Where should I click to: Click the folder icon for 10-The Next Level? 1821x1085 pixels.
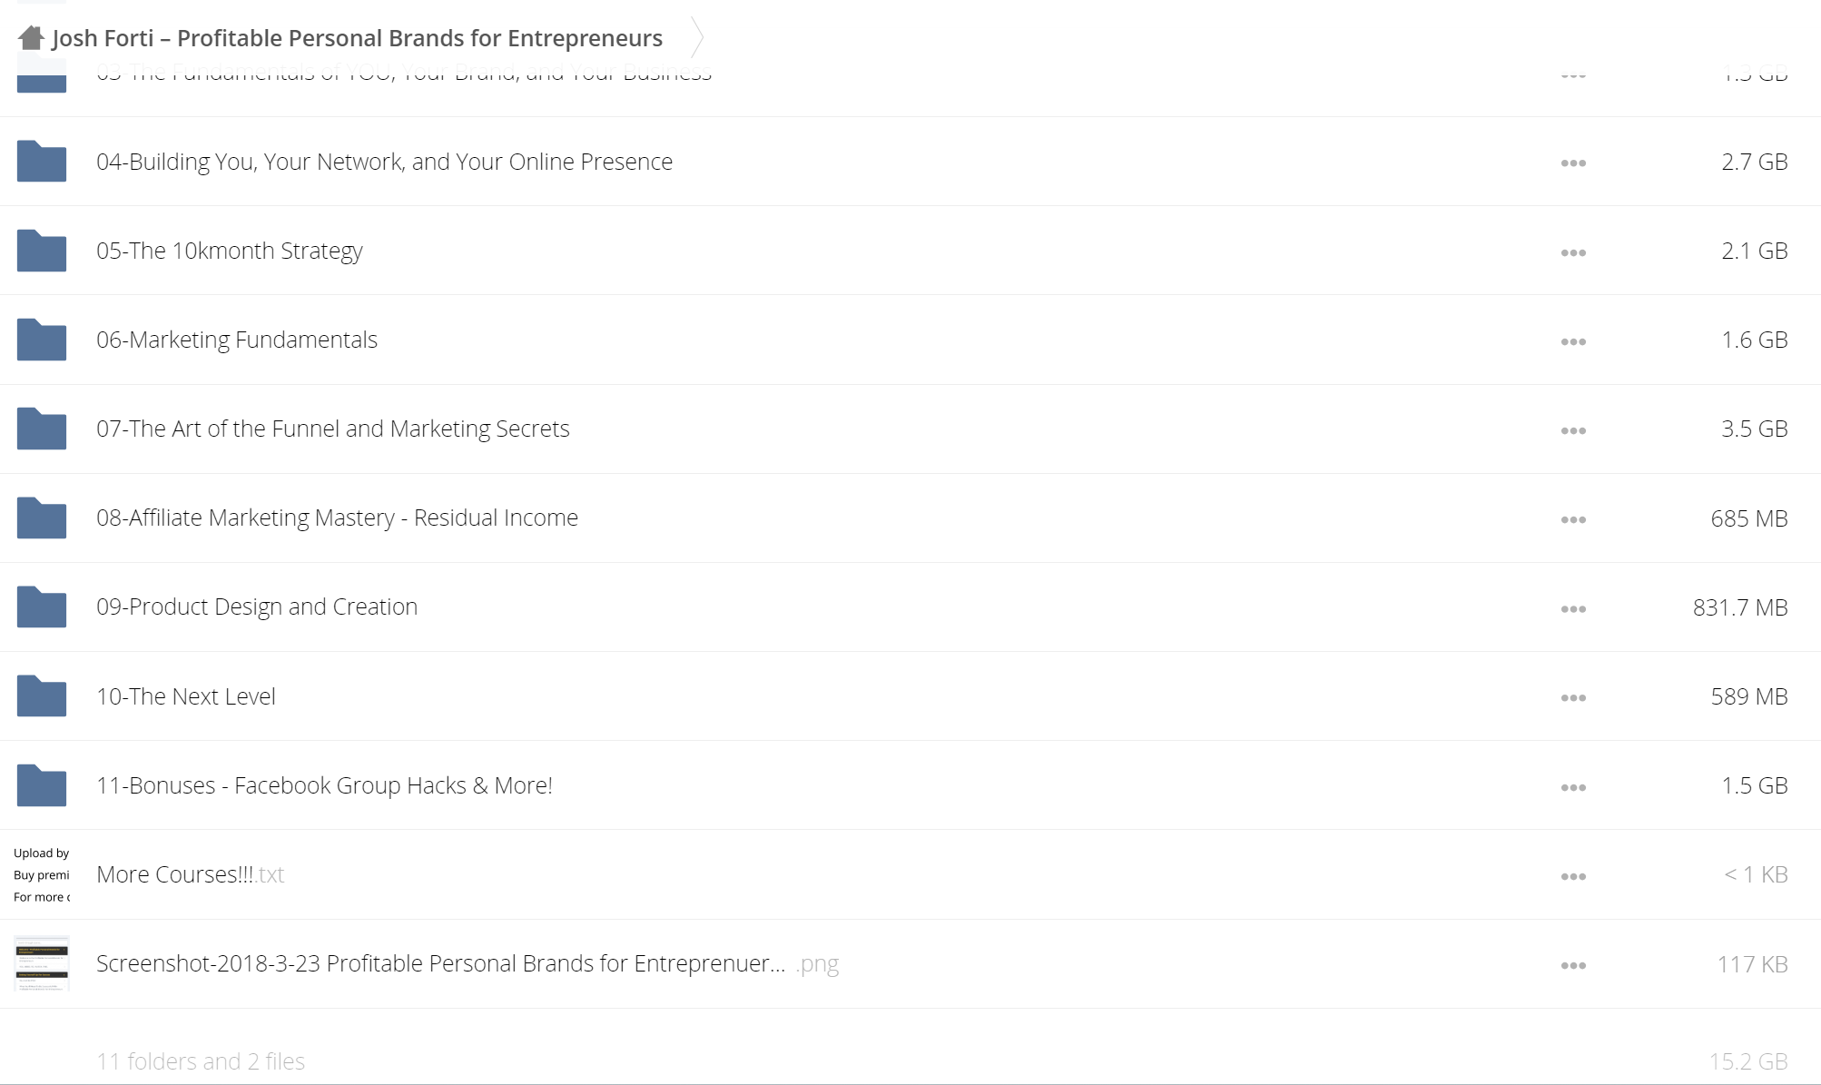42,696
